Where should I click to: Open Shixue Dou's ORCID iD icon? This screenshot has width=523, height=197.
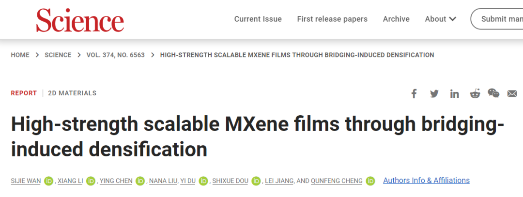(x=256, y=181)
